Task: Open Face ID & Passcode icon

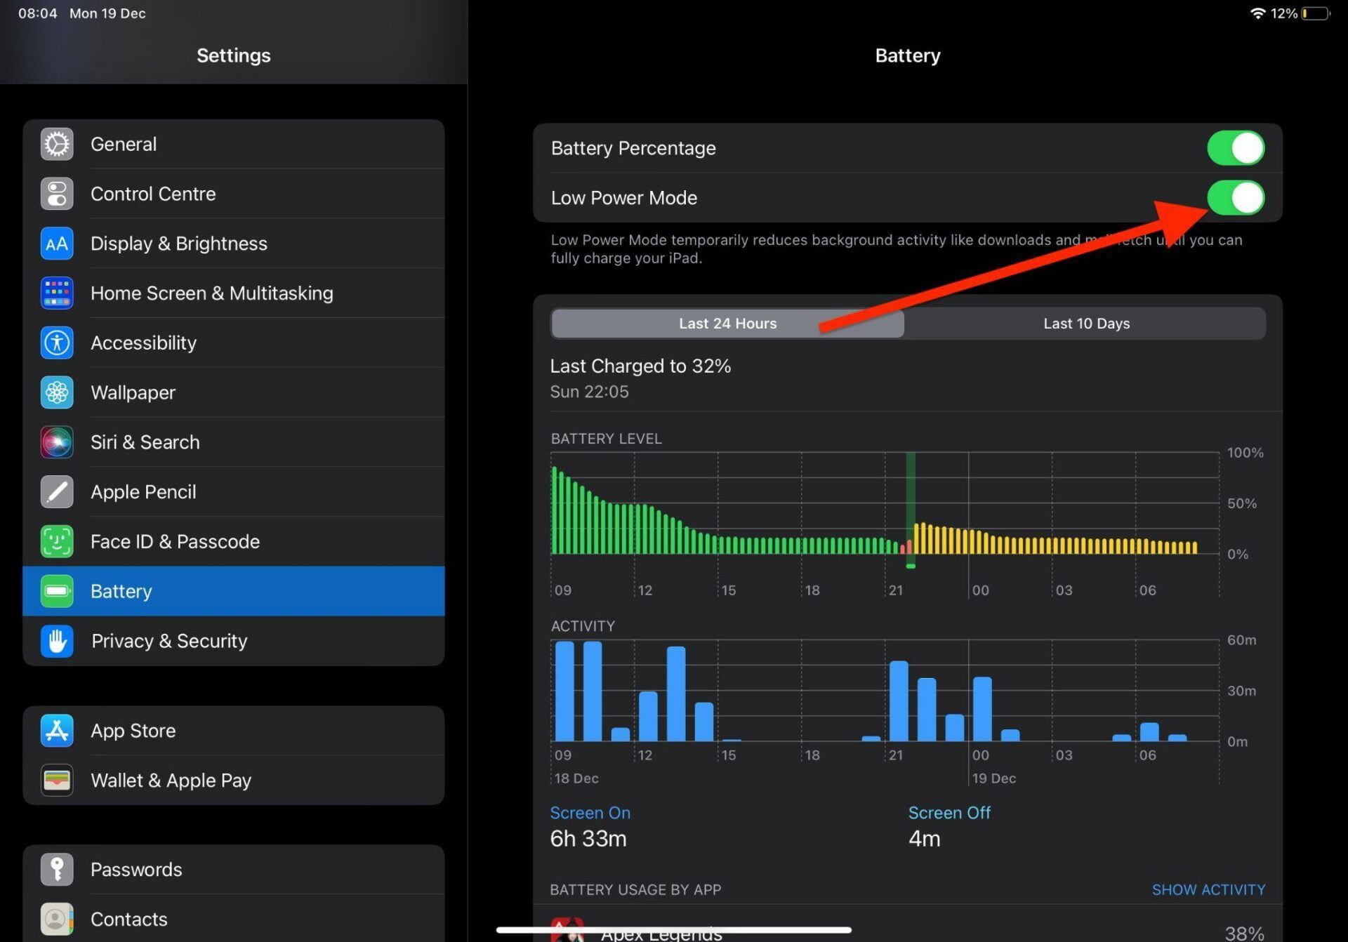Action: (56, 541)
